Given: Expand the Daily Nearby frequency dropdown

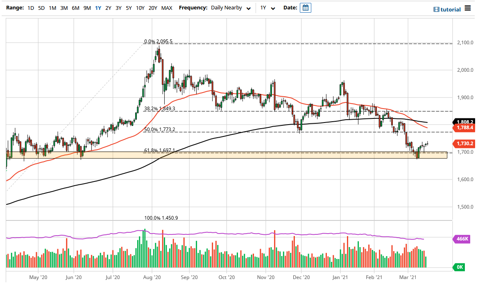Looking at the screenshot, I should pyautogui.click(x=231, y=8).
